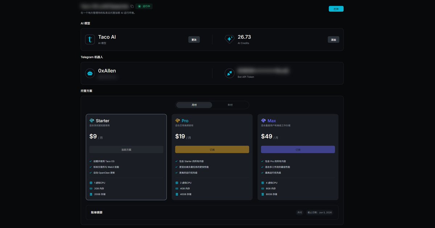Click the 0xAllen bot name

107,71
